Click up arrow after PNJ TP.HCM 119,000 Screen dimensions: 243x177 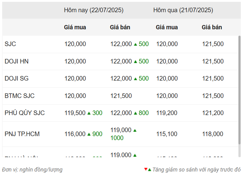pos(135,130)
